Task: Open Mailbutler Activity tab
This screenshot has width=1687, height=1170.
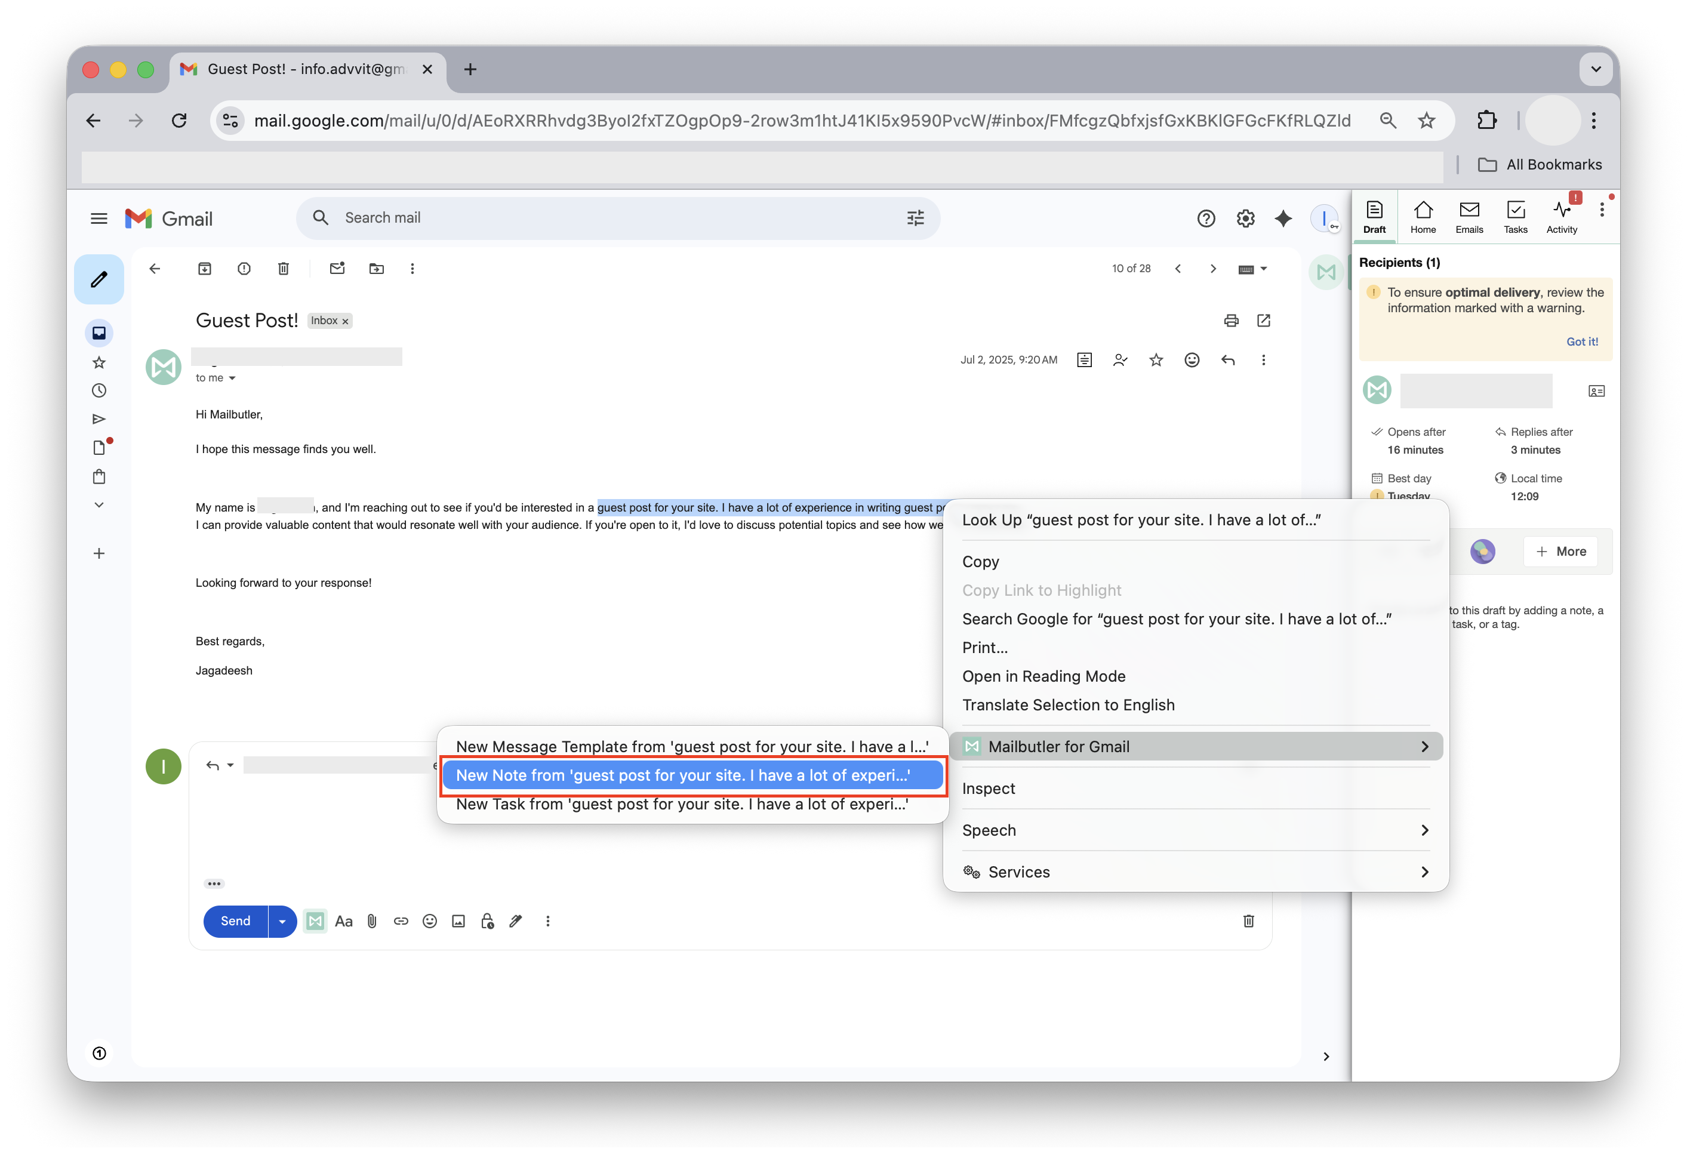Action: click(x=1562, y=217)
